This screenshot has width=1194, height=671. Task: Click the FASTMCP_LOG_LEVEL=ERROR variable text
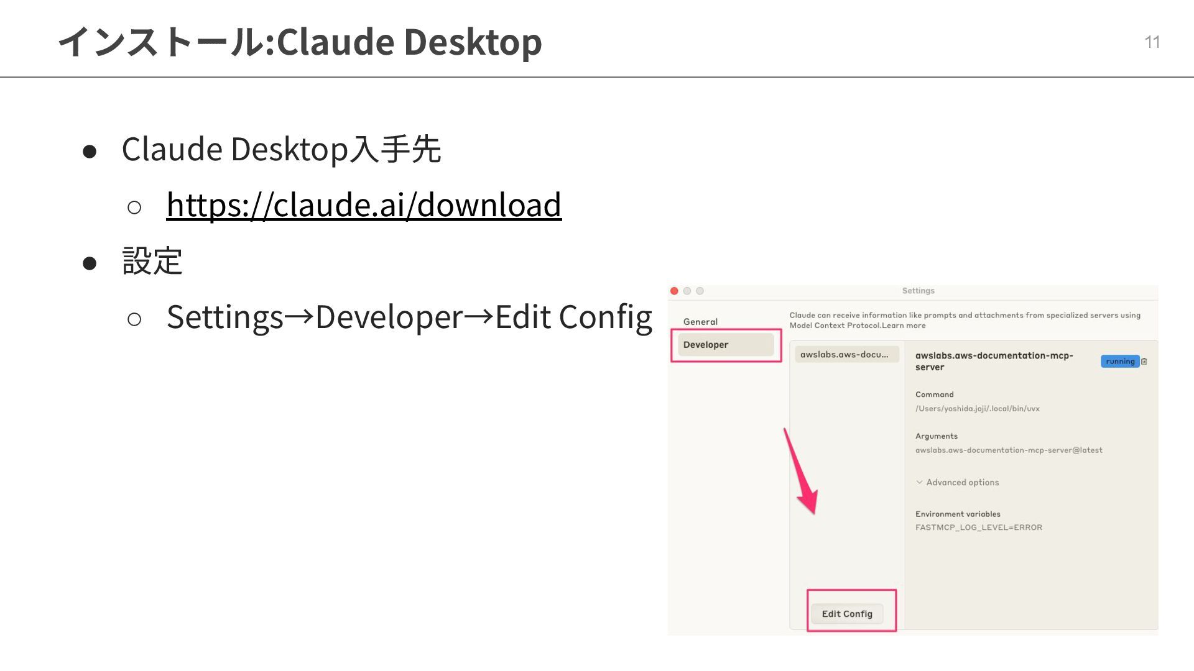978,527
